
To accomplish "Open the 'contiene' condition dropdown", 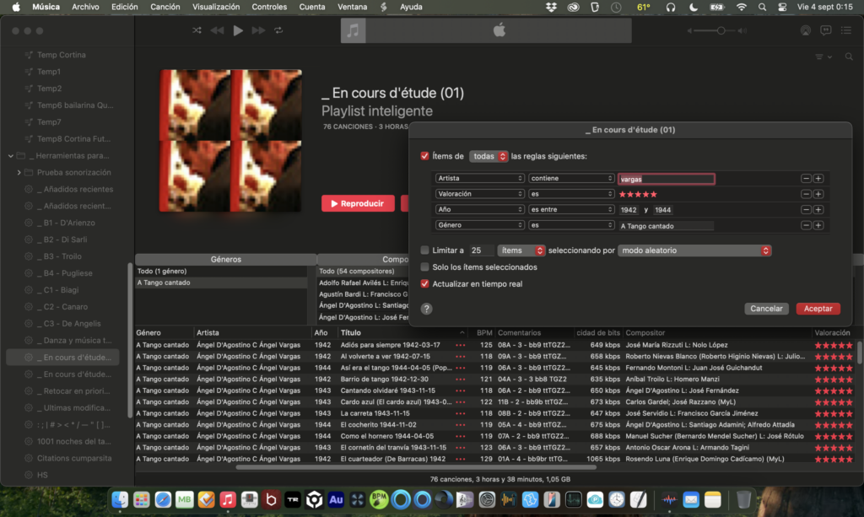I will (x=571, y=179).
